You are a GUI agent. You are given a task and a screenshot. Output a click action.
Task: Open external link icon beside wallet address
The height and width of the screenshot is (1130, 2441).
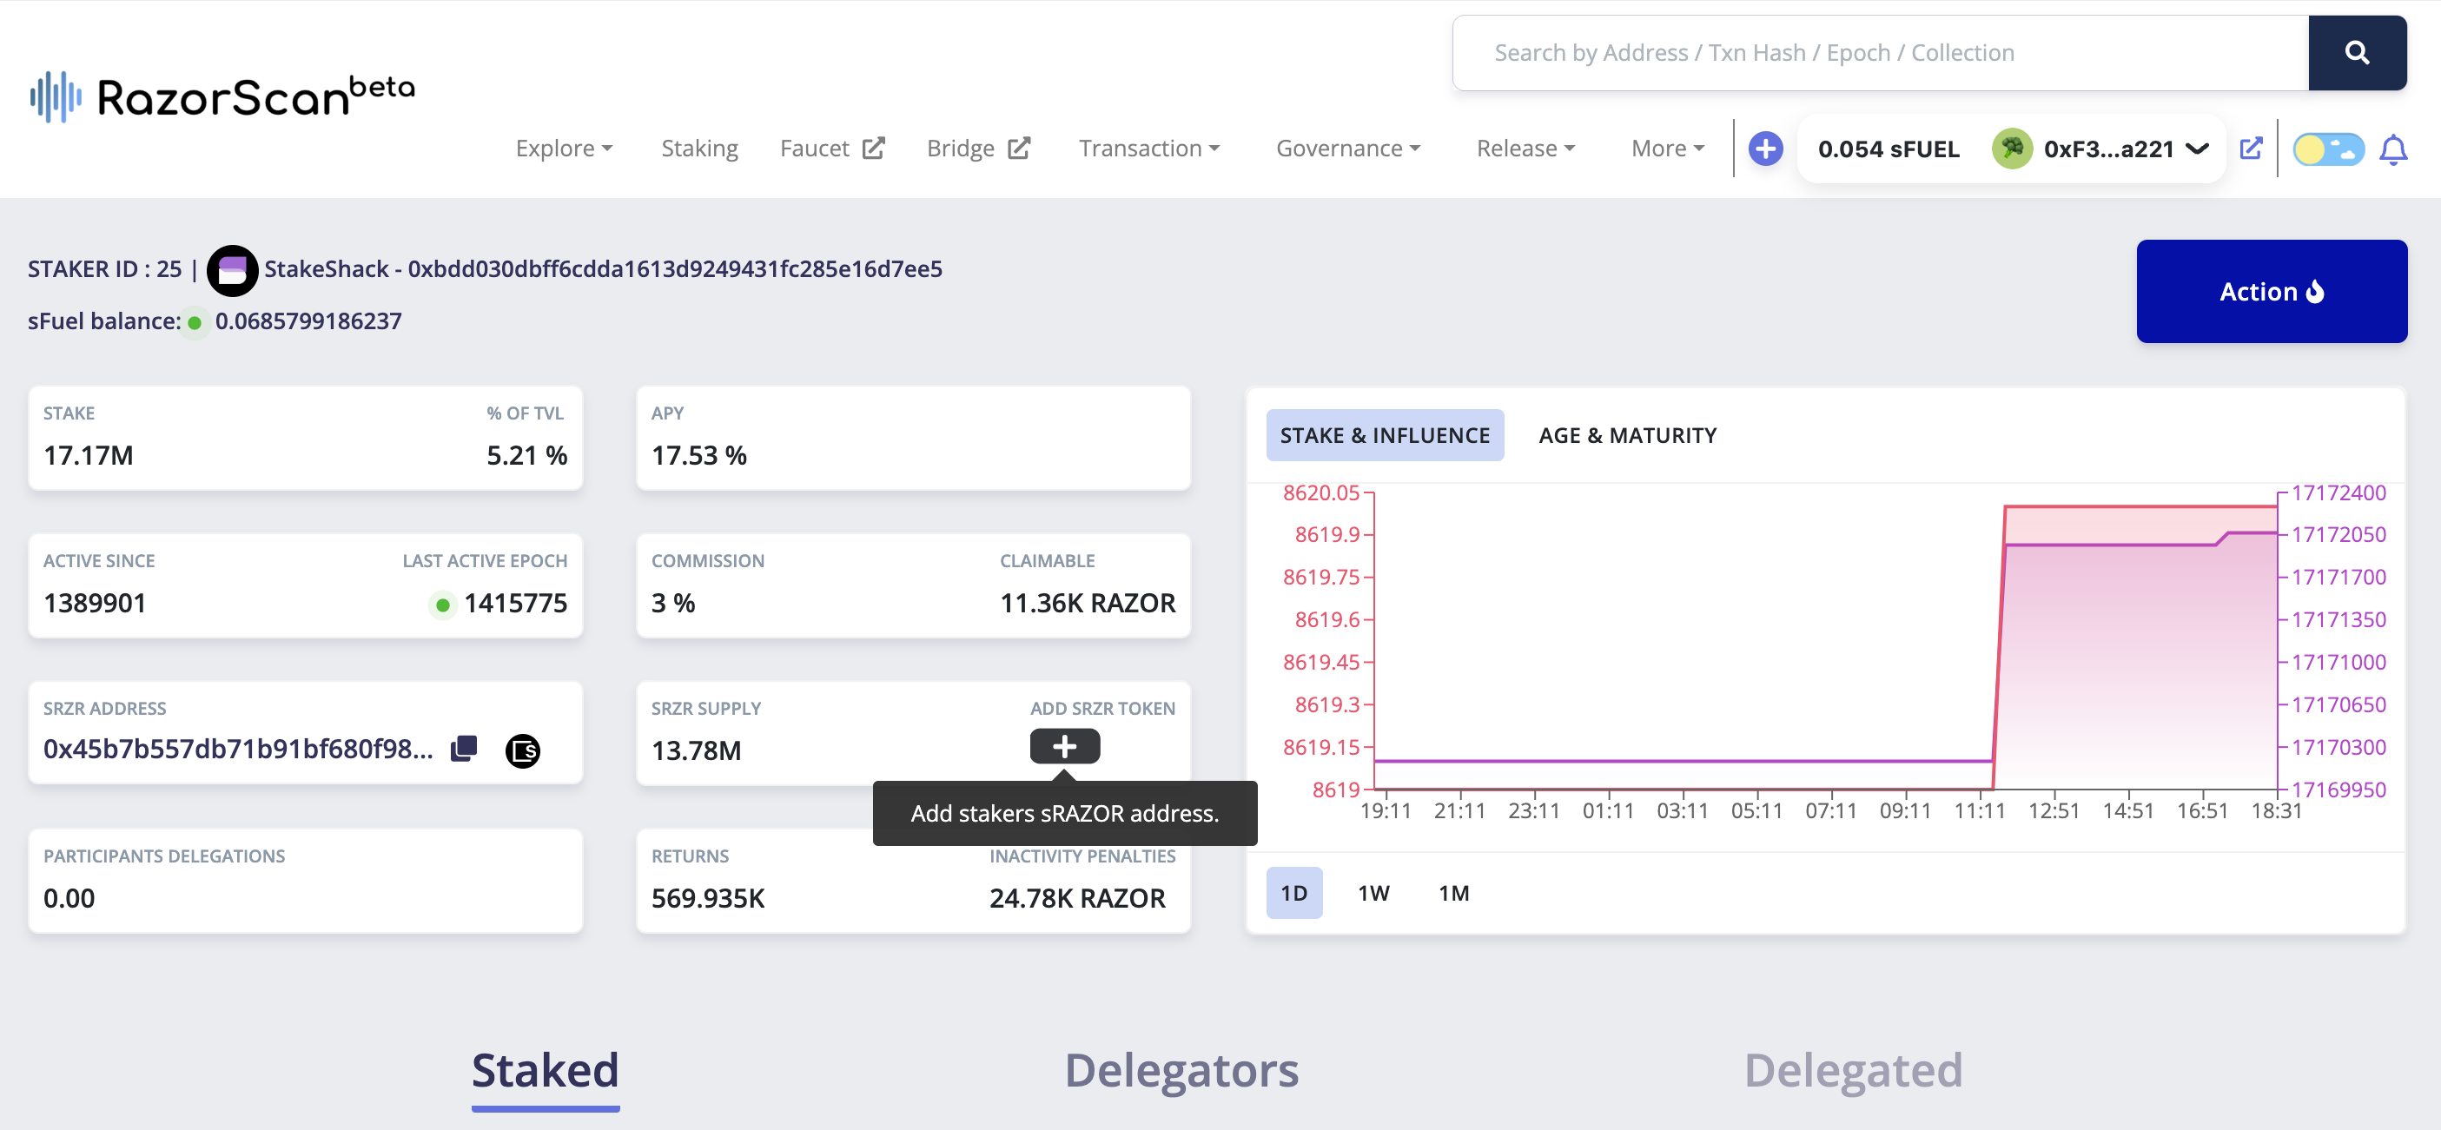(x=2251, y=149)
